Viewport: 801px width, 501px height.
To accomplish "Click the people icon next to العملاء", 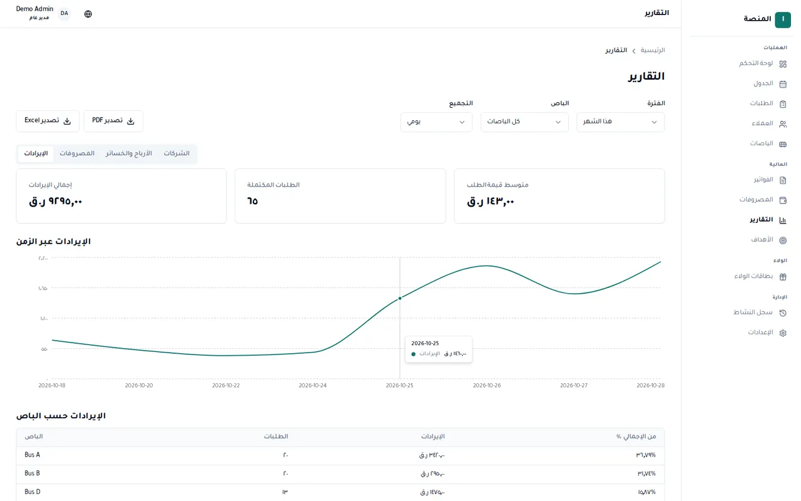I will click(783, 124).
